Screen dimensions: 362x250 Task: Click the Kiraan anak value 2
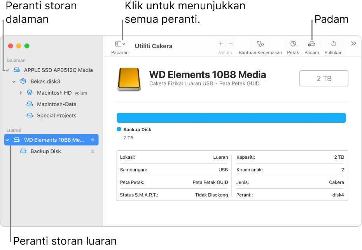click(343, 170)
